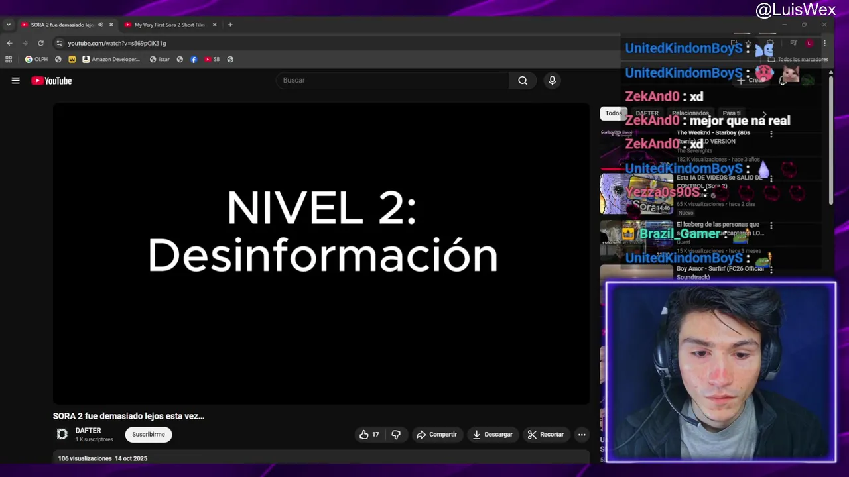Open the Sora 2 14:46 video thumbnail

tap(636, 194)
